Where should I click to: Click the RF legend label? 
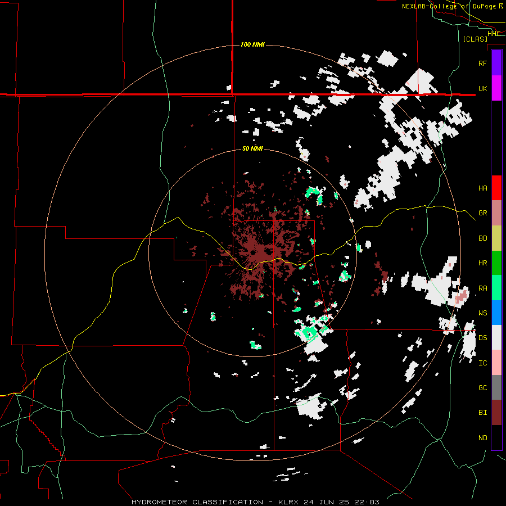(x=482, y=63)
